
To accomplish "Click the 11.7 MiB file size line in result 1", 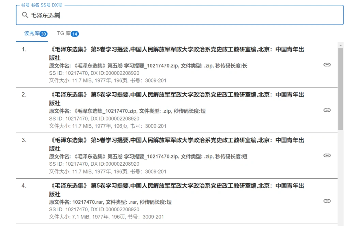I will point(107,80).
